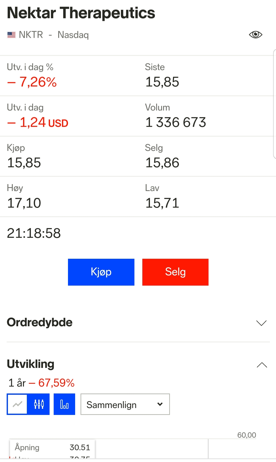Tap the Selg ask price 15,86
276x462 pixels.
click(162, 163)
